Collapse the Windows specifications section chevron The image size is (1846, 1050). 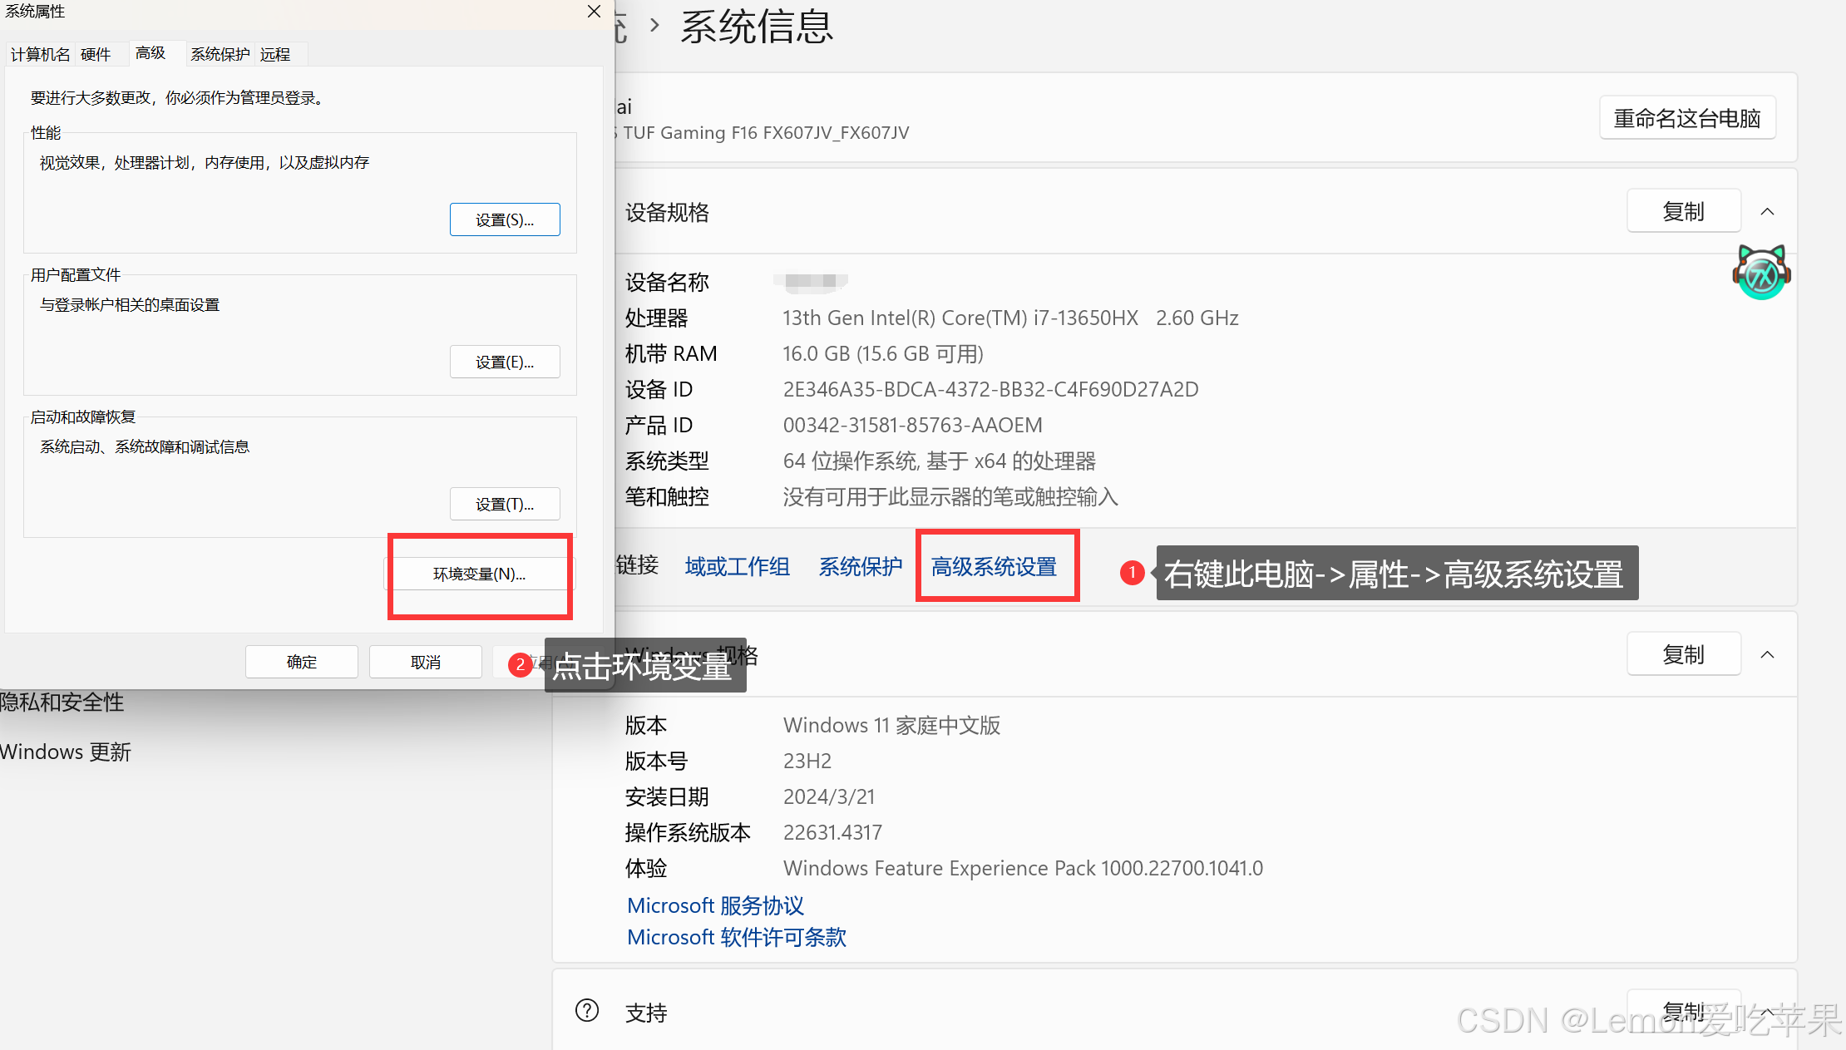tap(1767, 654)
